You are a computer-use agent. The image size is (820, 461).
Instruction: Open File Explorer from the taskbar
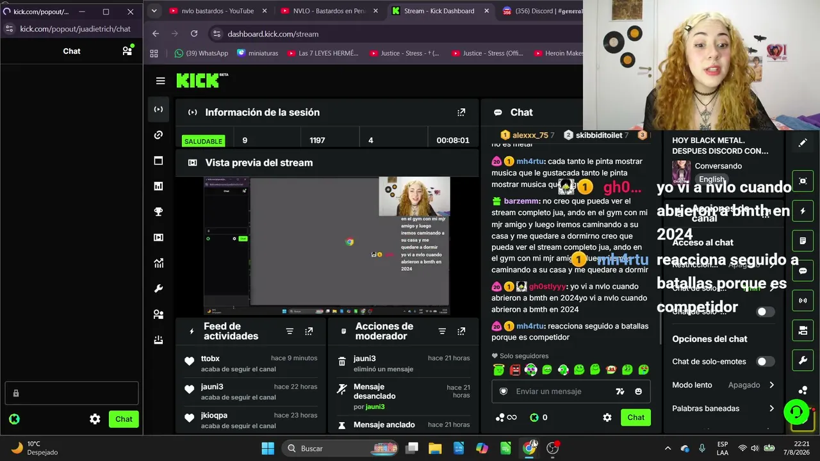[435, 448]
